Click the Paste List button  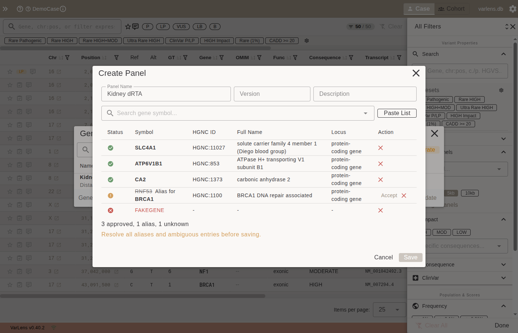pyautogui.click(x=397, y=113)
